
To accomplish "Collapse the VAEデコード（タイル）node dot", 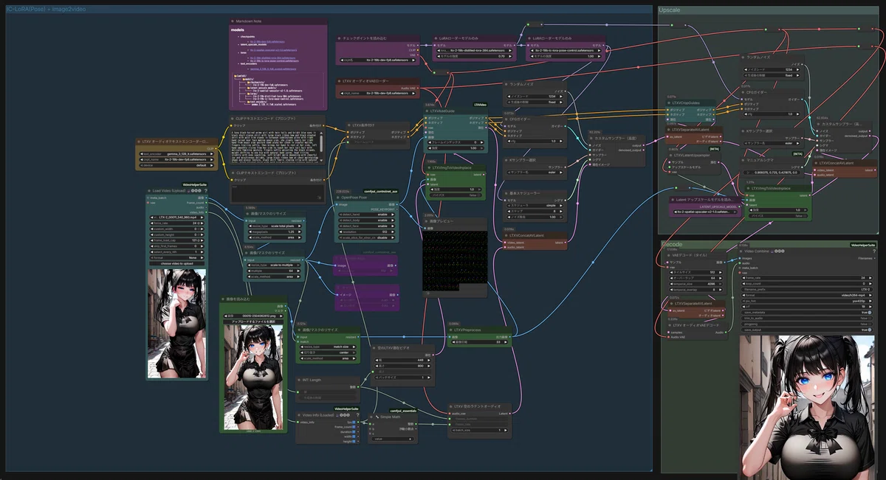I will (669, 255).
